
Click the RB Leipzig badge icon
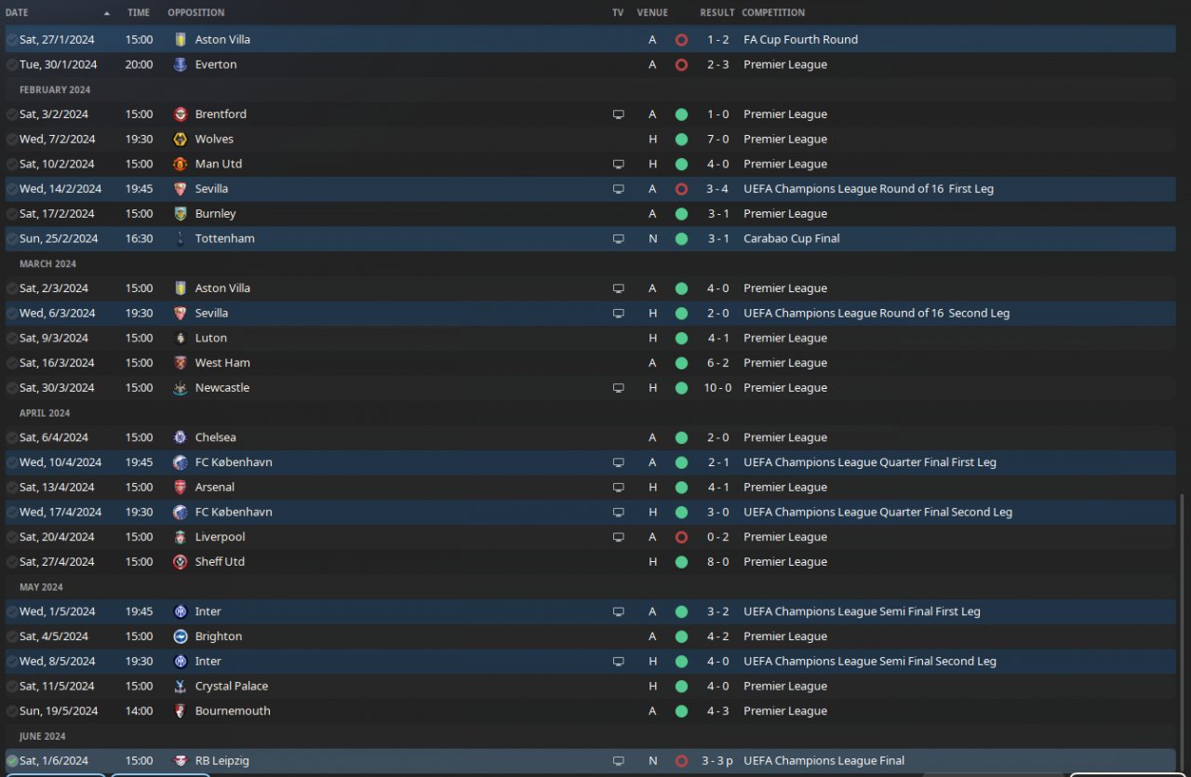181,760
